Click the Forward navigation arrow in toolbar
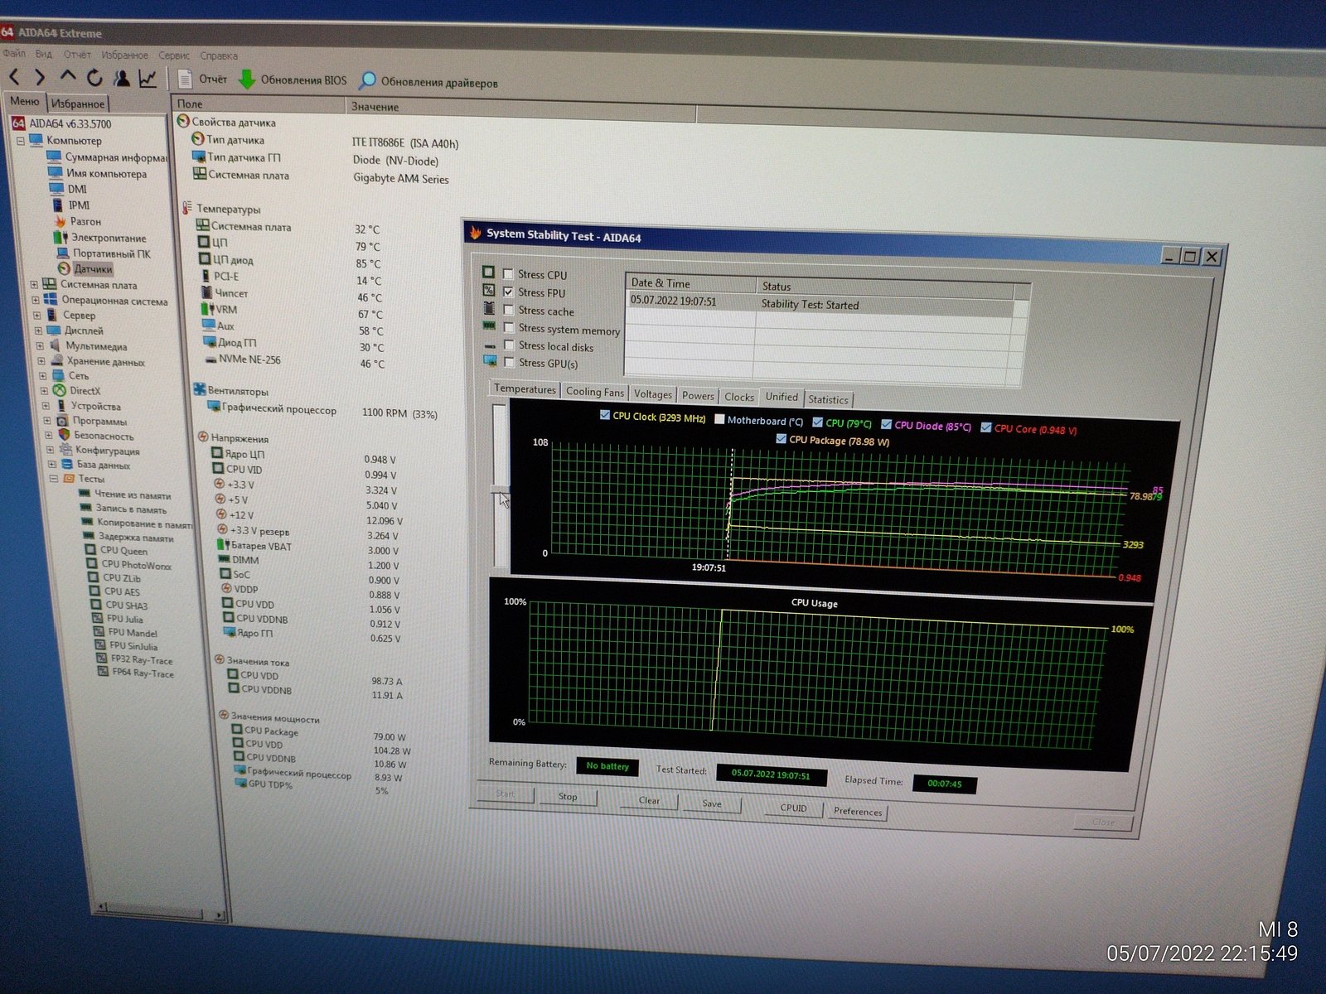Viewport: 1326px width, 994px height. (x=40, y=77)
